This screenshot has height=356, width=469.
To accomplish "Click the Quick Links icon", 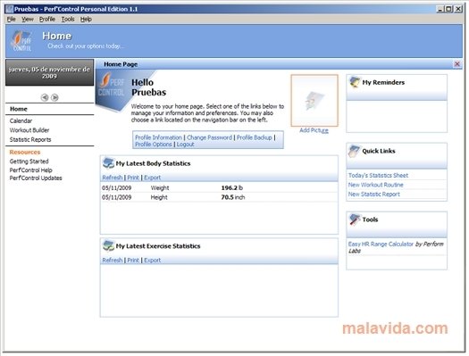I will coord(354,151).
